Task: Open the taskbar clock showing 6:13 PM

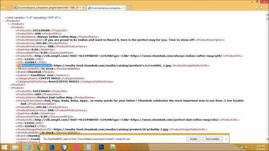Action: point(261,147)
